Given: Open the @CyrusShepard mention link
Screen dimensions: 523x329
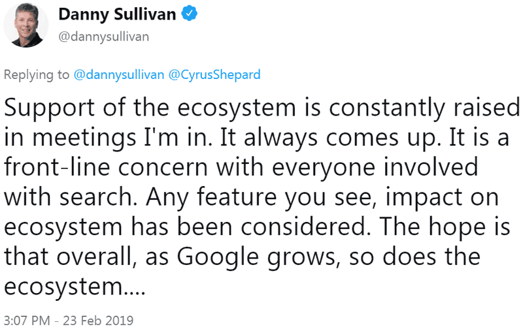Looking at the screenshot, I should (x=214, y=74).
